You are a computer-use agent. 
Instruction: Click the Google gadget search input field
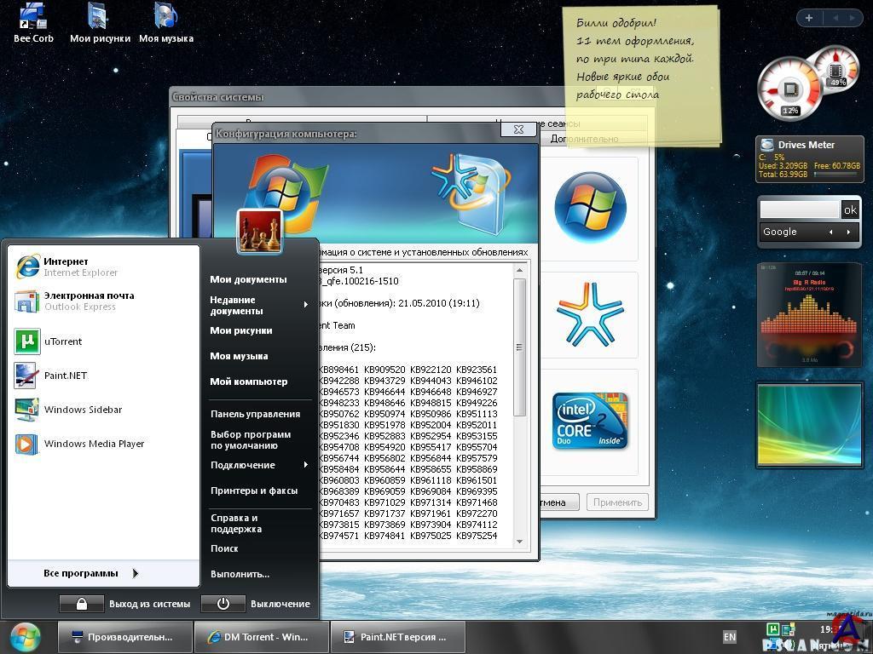(799, 209)
